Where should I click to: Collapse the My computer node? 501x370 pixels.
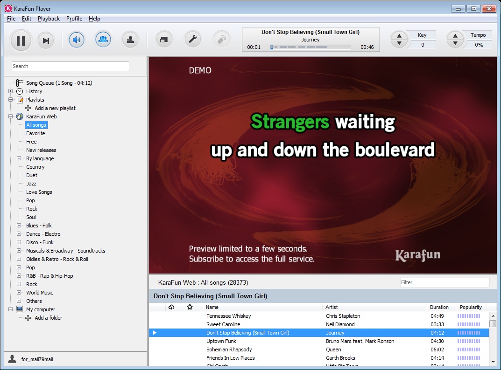pos(11,309)
